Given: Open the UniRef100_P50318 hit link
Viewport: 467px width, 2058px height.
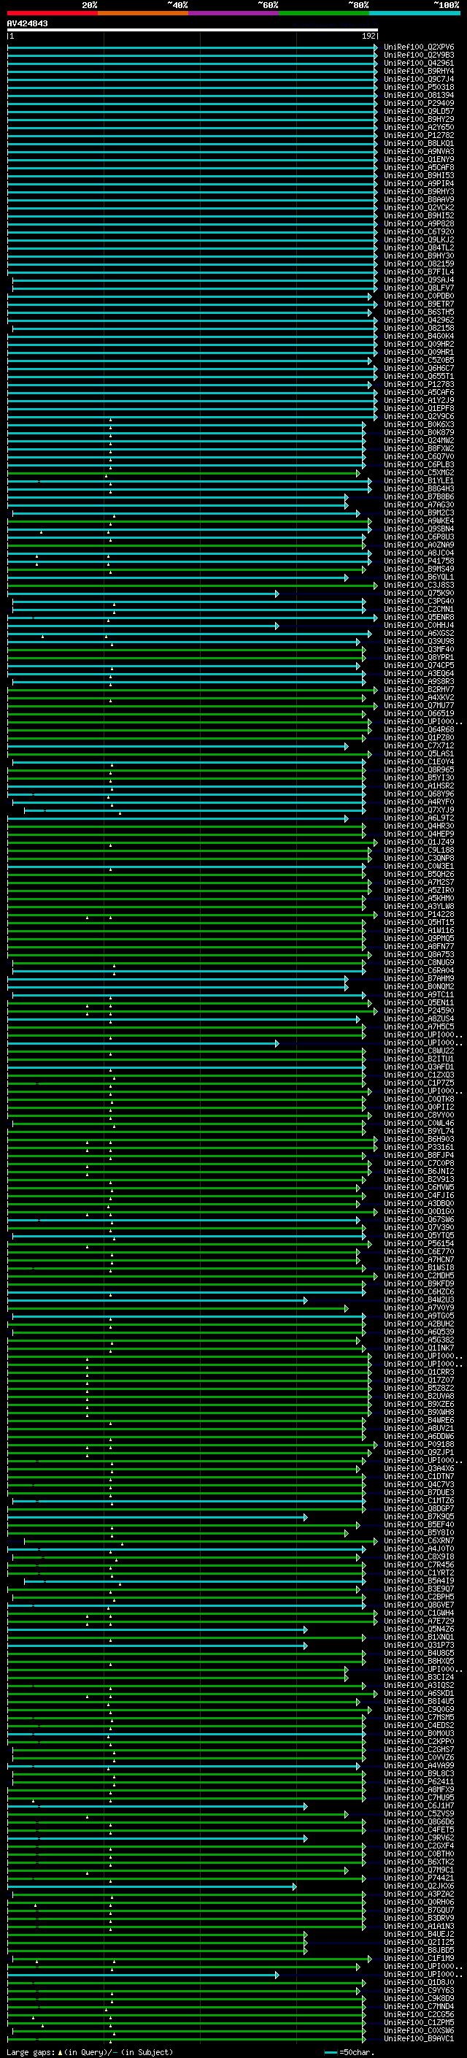Looking at the screenshot, I should pyautogui.click(x=418, y=87).
